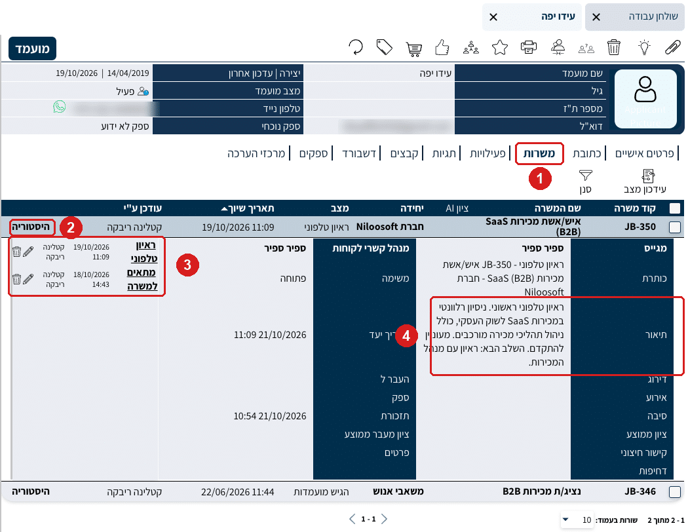Mark the candidate as favorite with the star icon
Viewport: 688px width, 532px height.
click(500, 47)
